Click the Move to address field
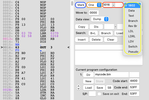149x100 pixels. (x=94, y=13)
